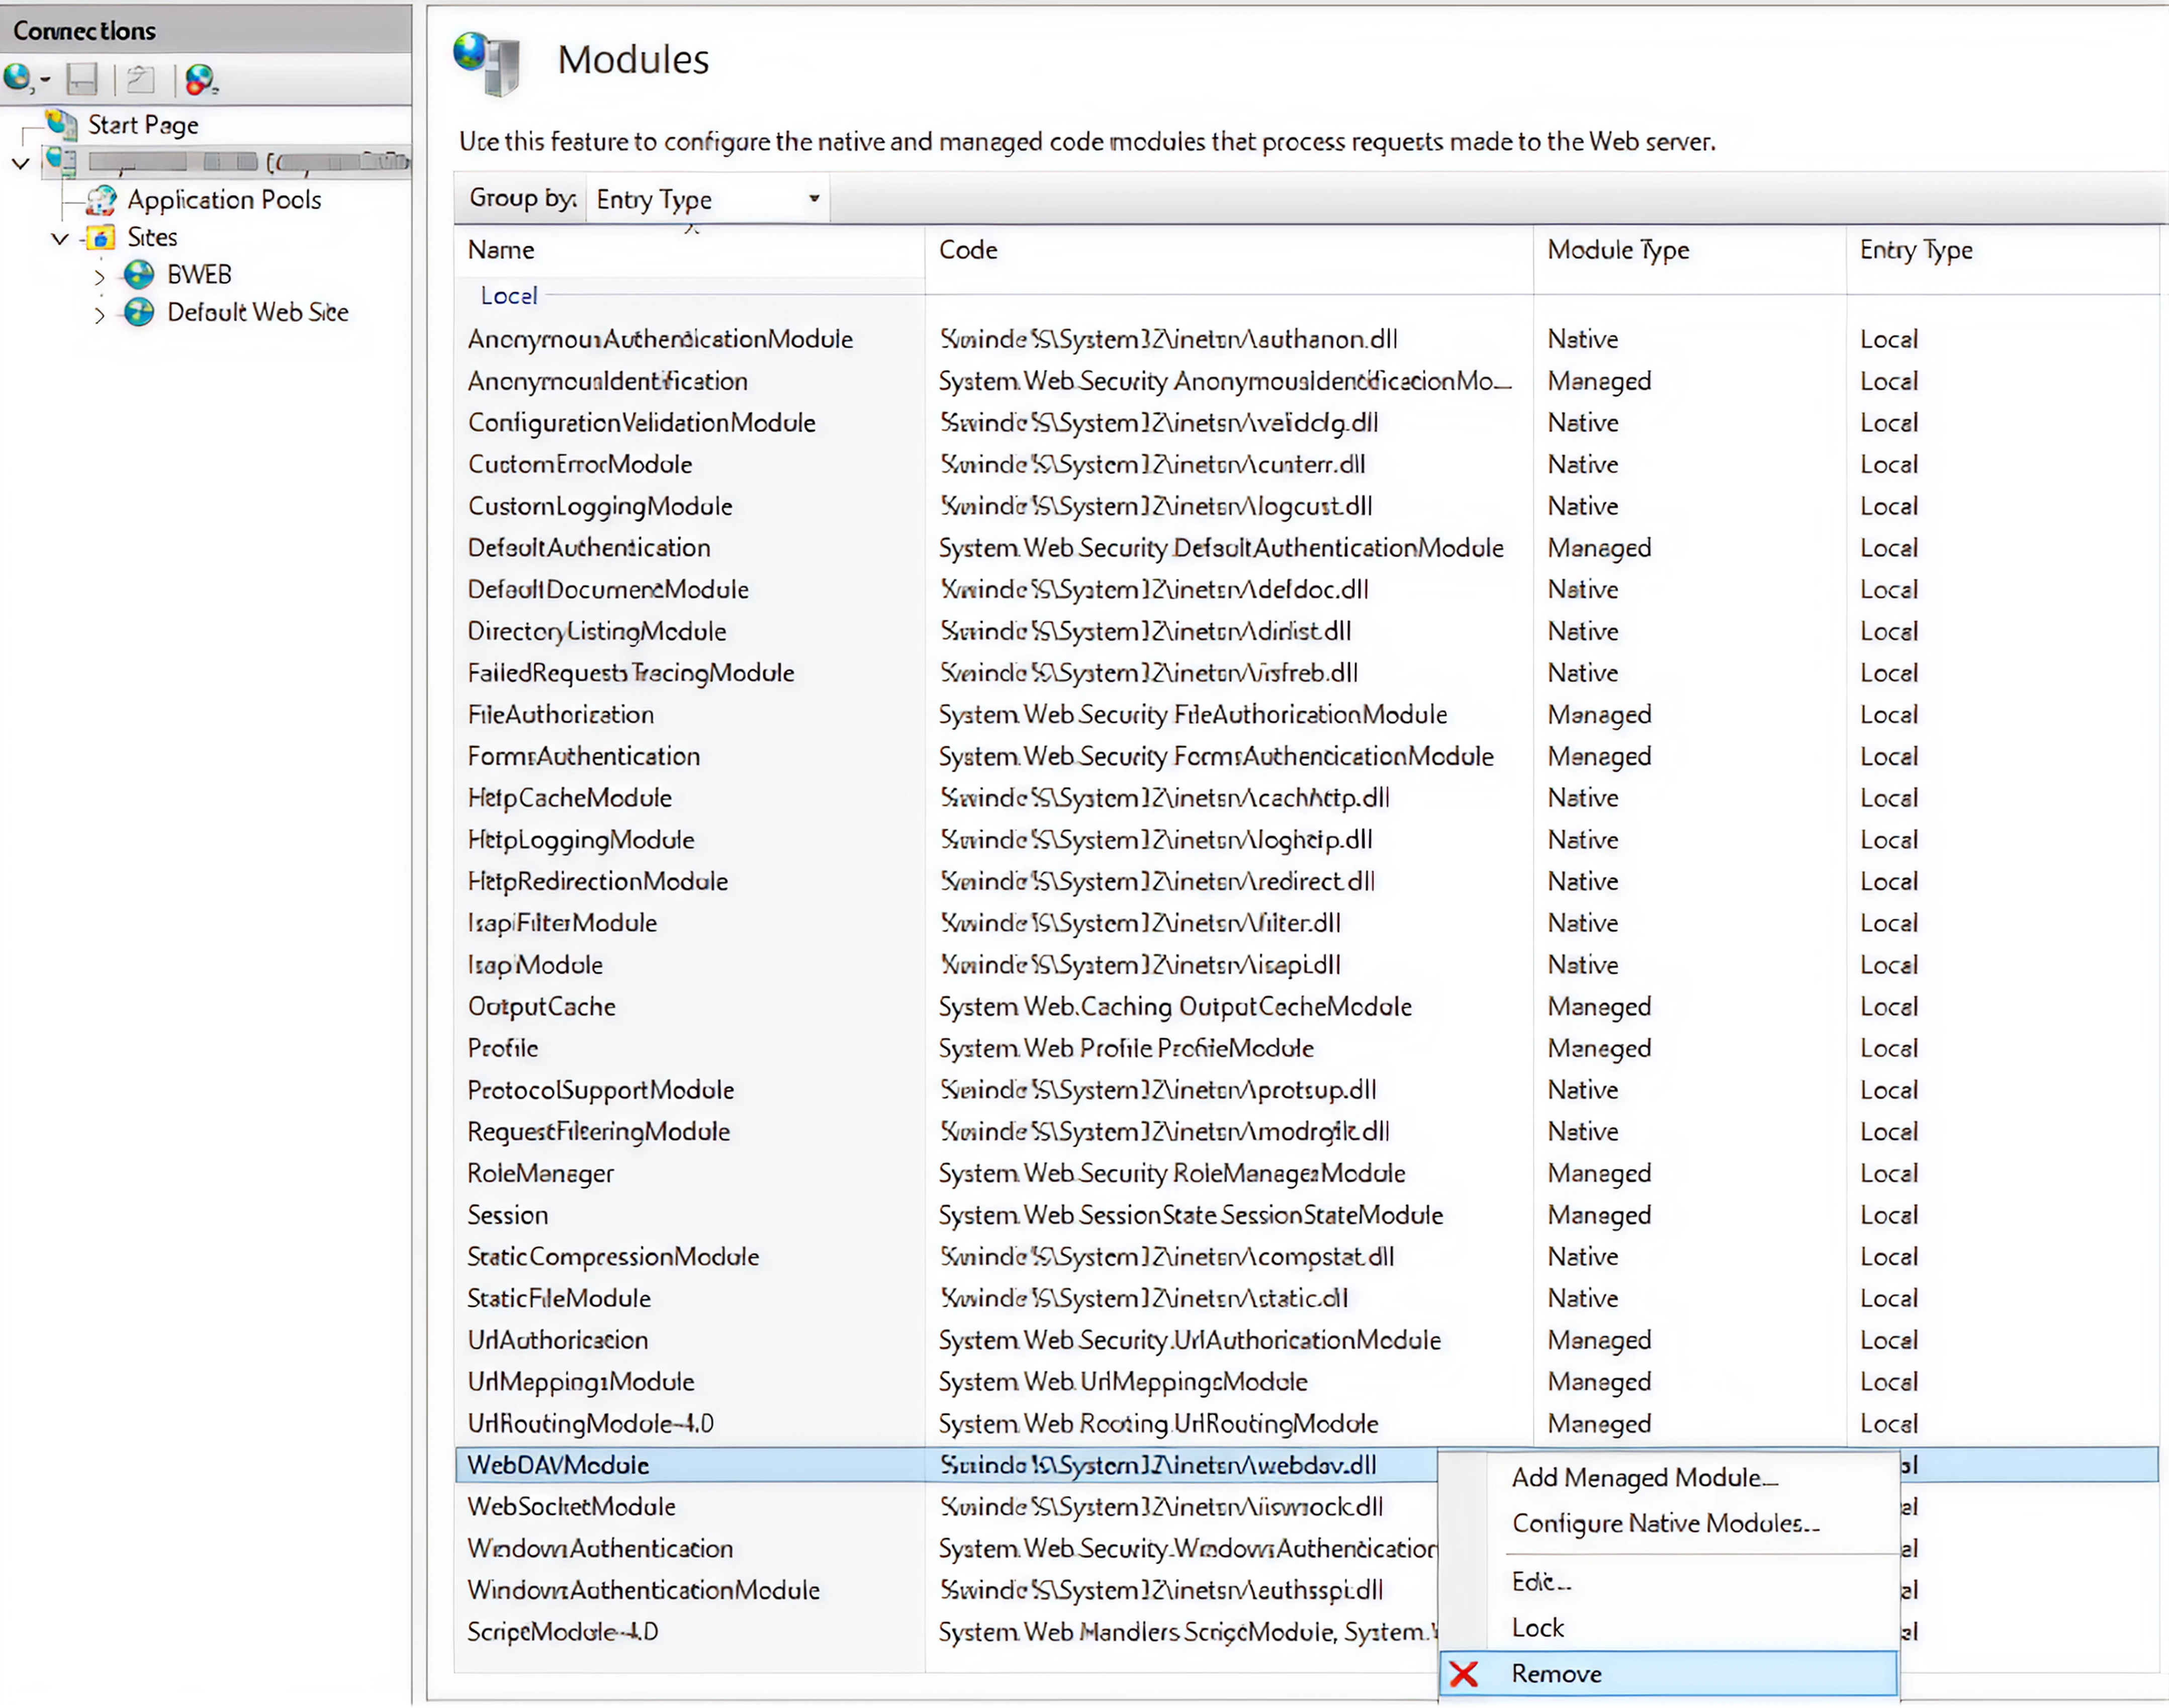Select ProtocolSupportModule row
This screenshot has height=1708, width=2169.
[1306, 1090]
